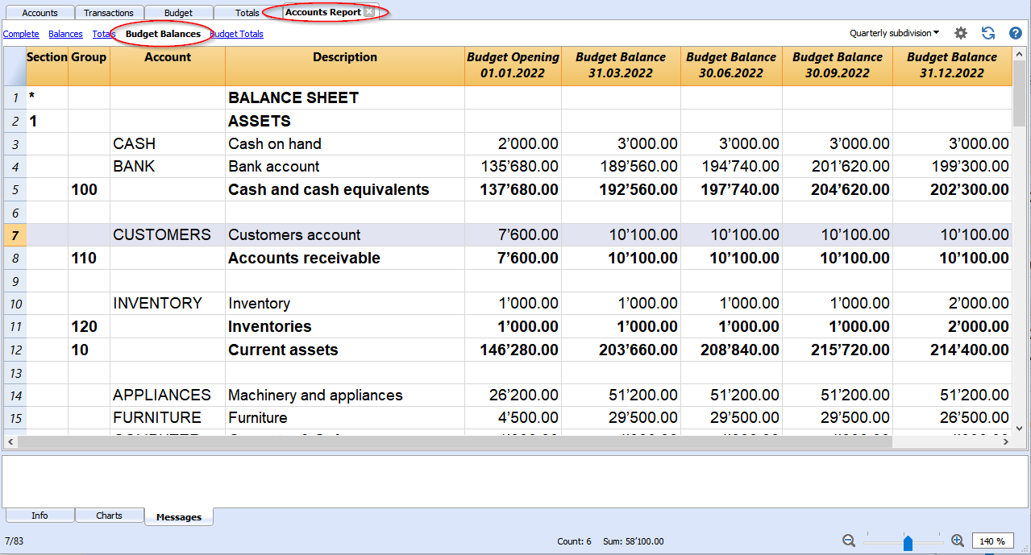1031x555 pixels.
Task: Click the CUSTOMERS account cell
Action: pyautogui.click(x=168, y=235)
